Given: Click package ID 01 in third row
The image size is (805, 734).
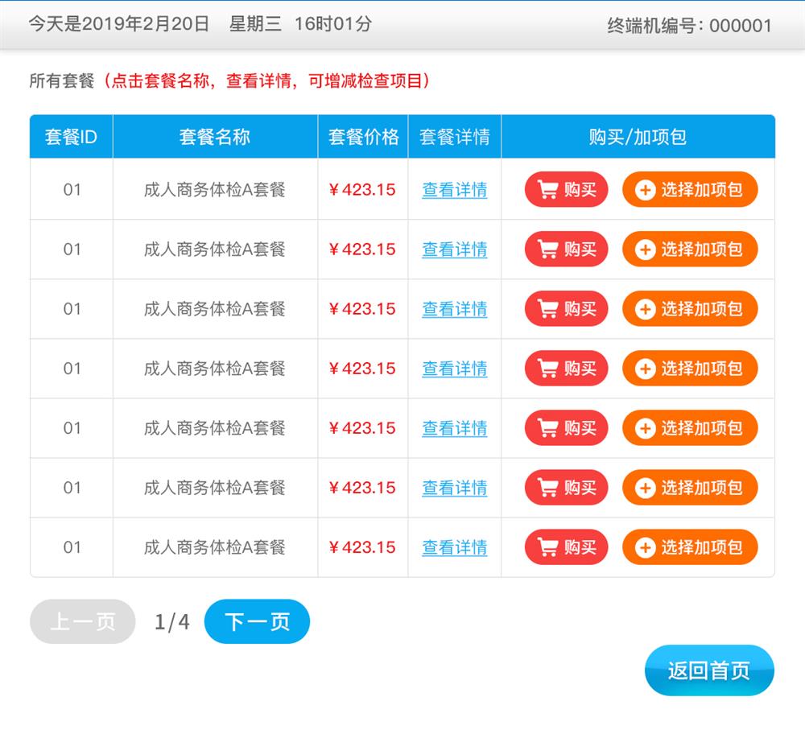Looking at the screenshot, I should pyautogui.click(x=72, y=308).
